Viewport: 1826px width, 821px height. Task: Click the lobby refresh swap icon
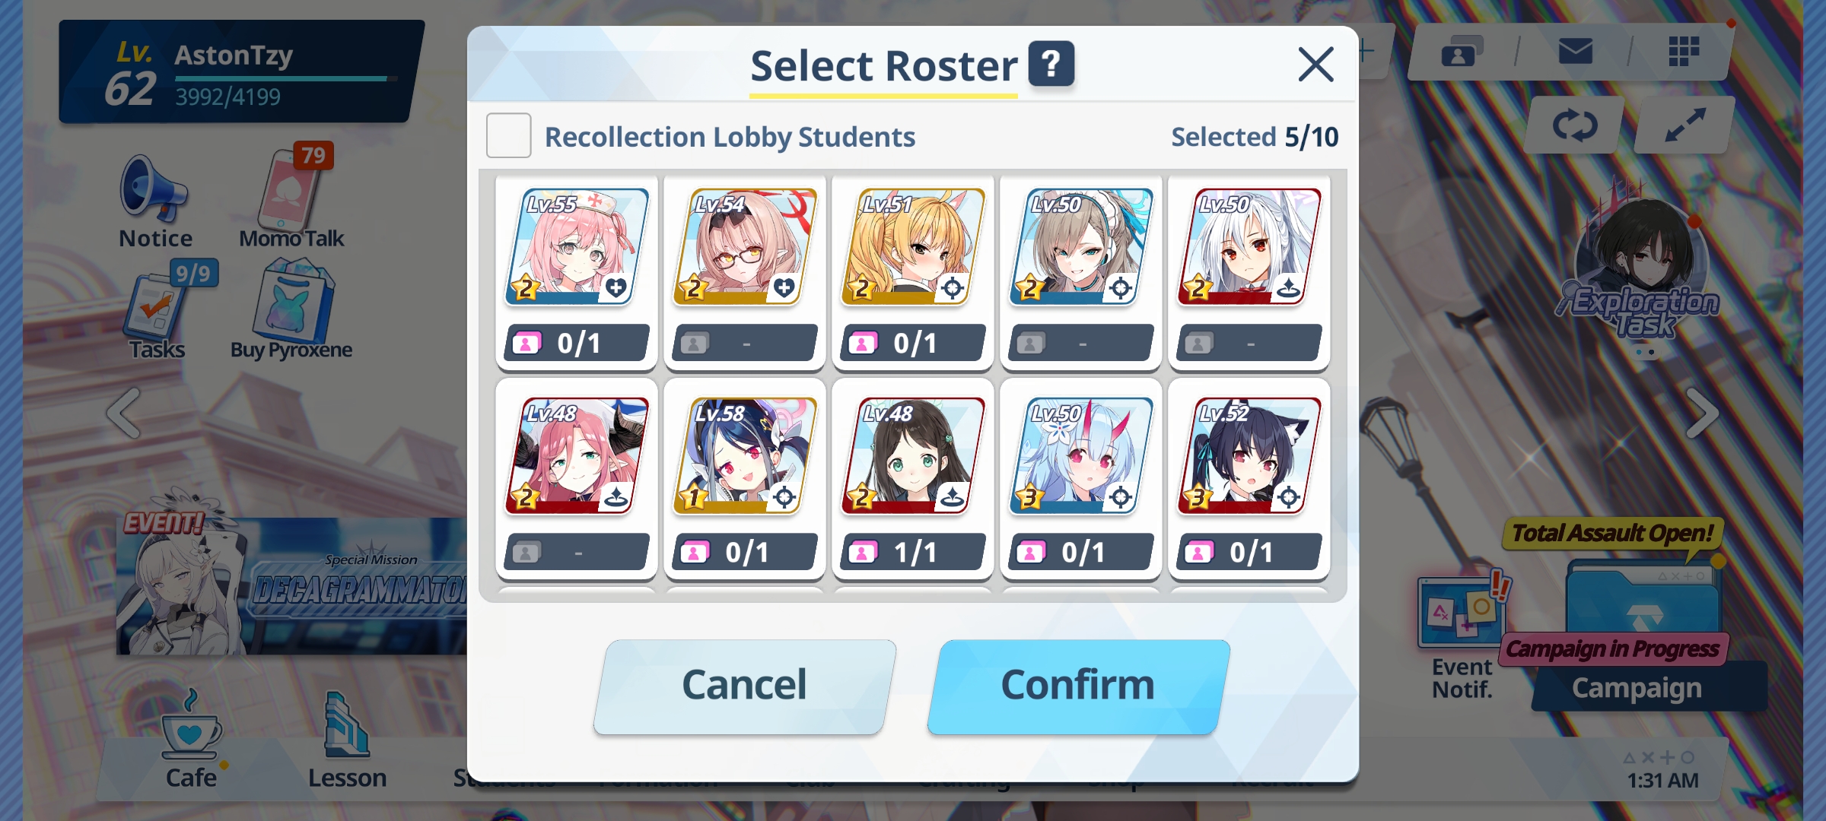coord(1574,125)
